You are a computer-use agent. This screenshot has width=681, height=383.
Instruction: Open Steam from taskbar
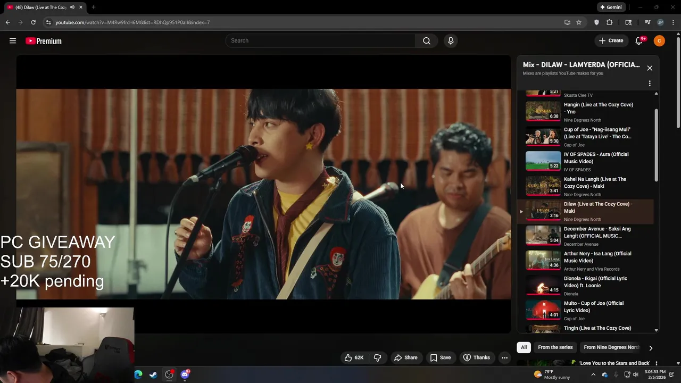coord(153,374)
